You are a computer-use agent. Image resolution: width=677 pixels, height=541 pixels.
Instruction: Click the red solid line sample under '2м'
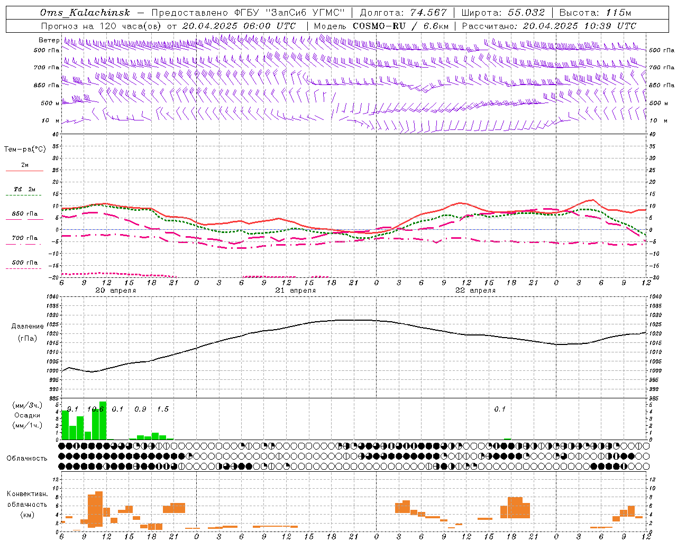click(24, 171)
